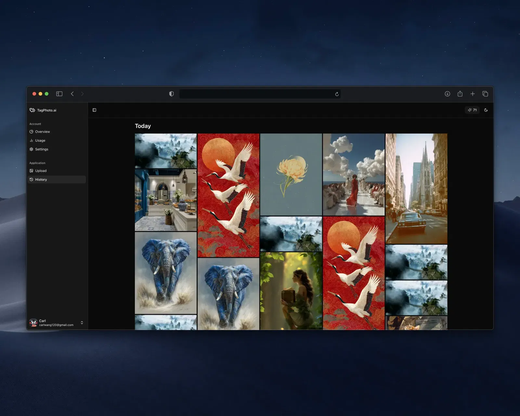This screenshot has height=416, width=520.
Task: Expand the Carl account switcher chevron
Action: click(x=82, y=323)
